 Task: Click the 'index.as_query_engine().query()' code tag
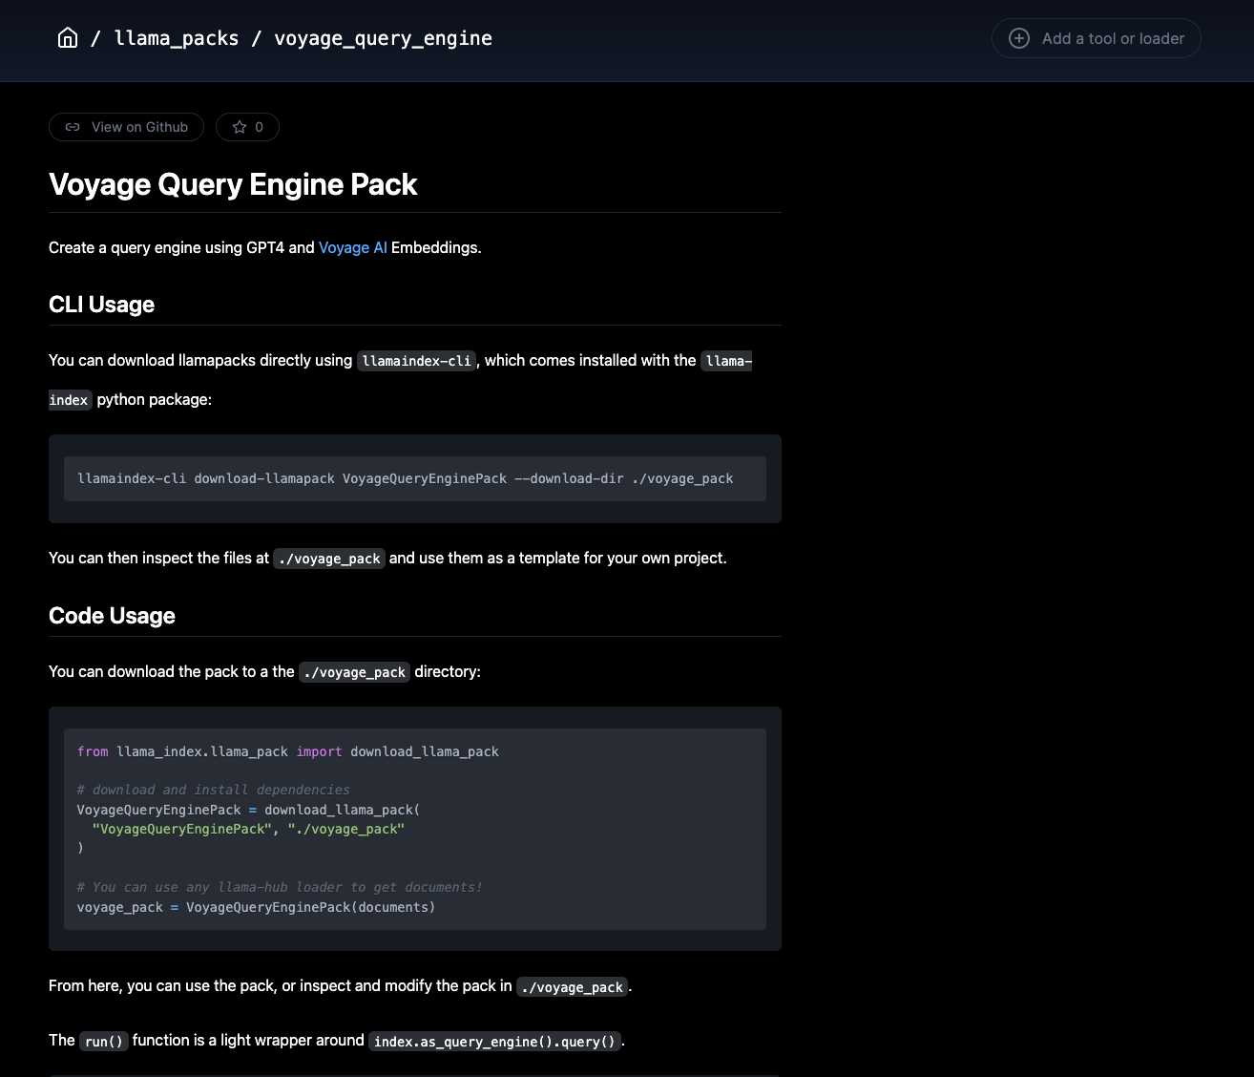tap(494, 1042)
